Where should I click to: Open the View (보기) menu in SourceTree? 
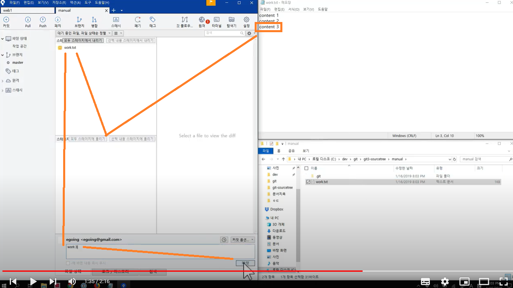click(x=43, y=2)
